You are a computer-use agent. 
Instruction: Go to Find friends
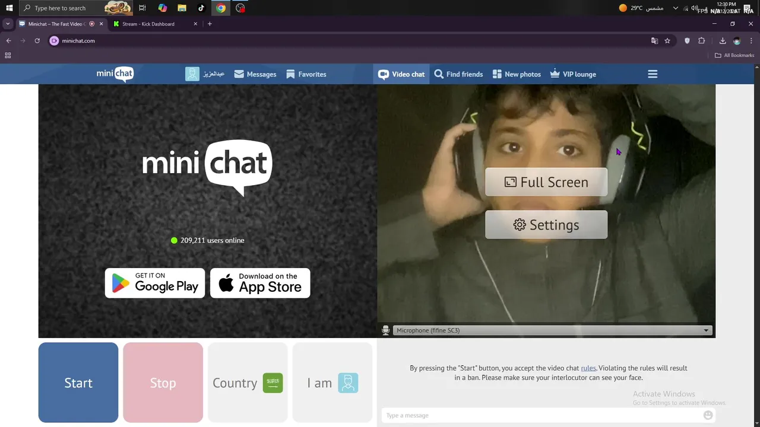point(458,74)
